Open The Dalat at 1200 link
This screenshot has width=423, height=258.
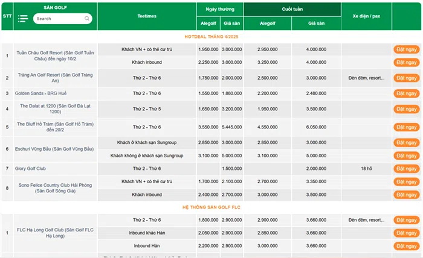(56, 109)
